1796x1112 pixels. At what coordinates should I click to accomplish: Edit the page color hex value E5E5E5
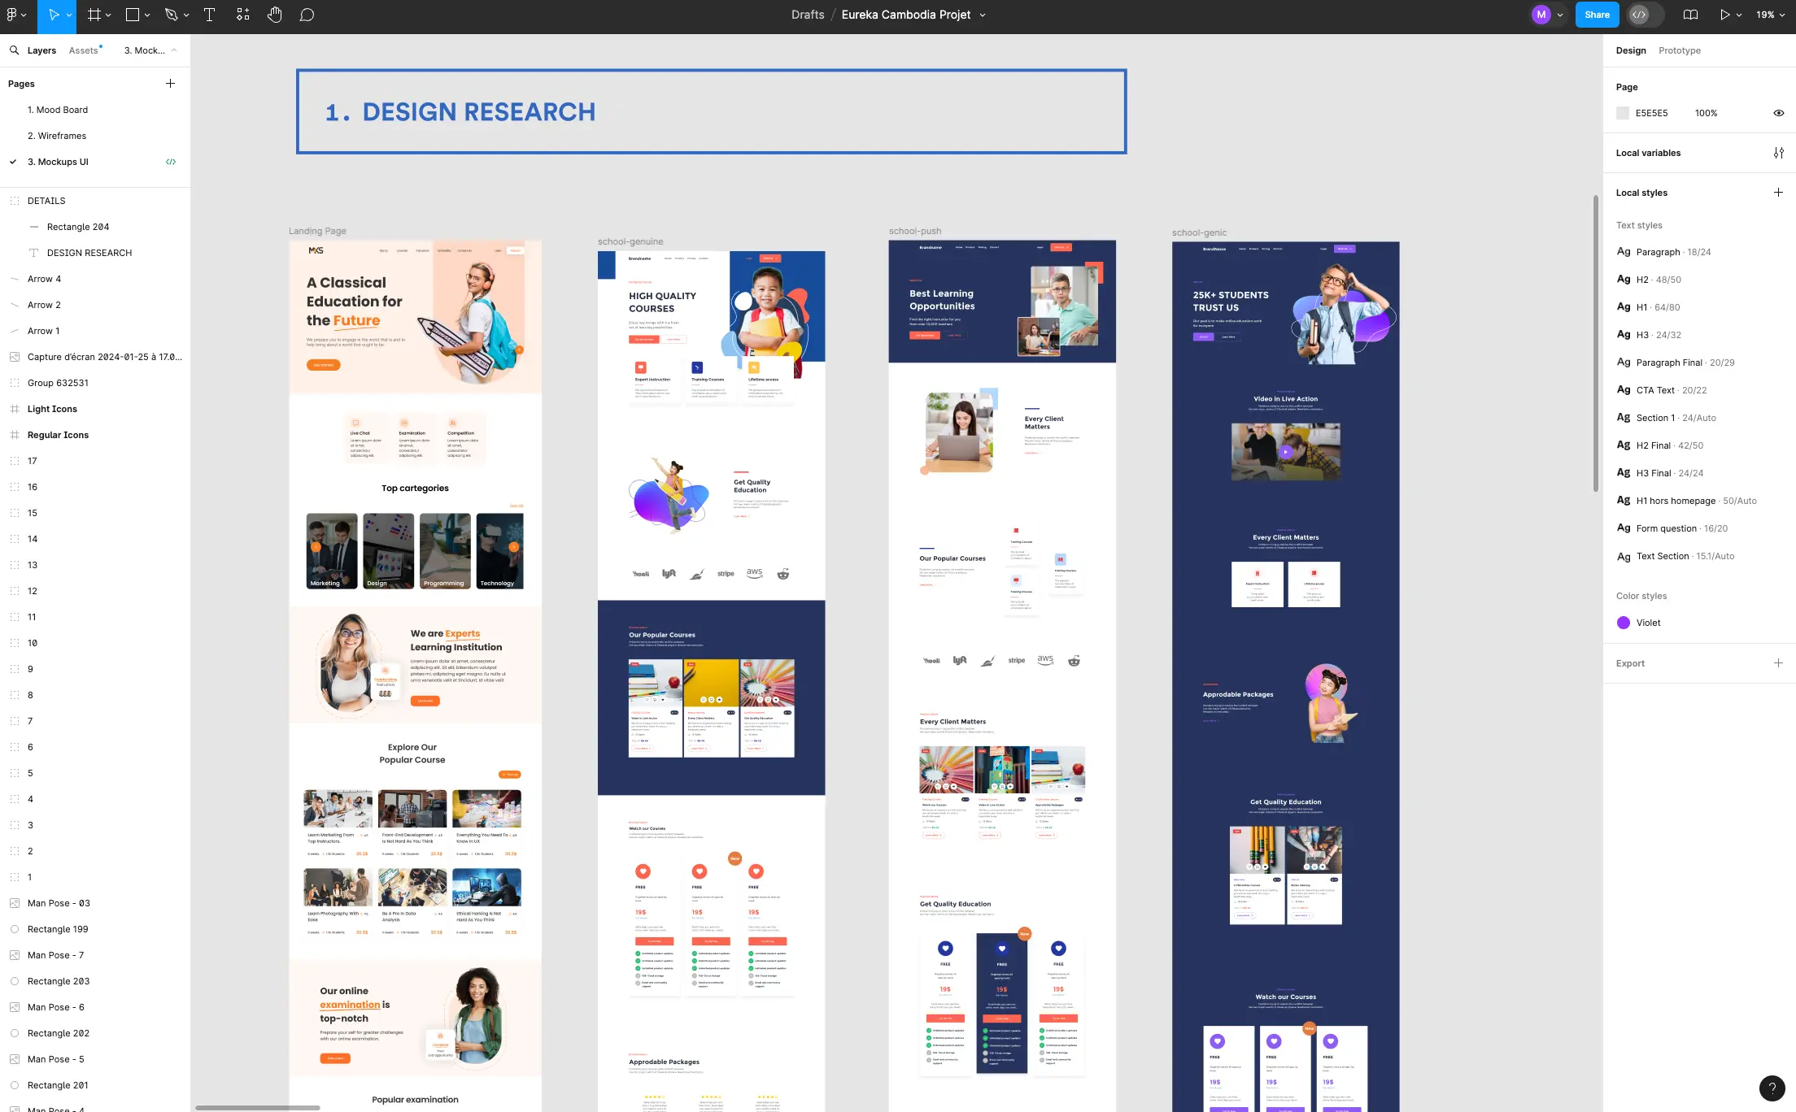[x=1651, y=113]
